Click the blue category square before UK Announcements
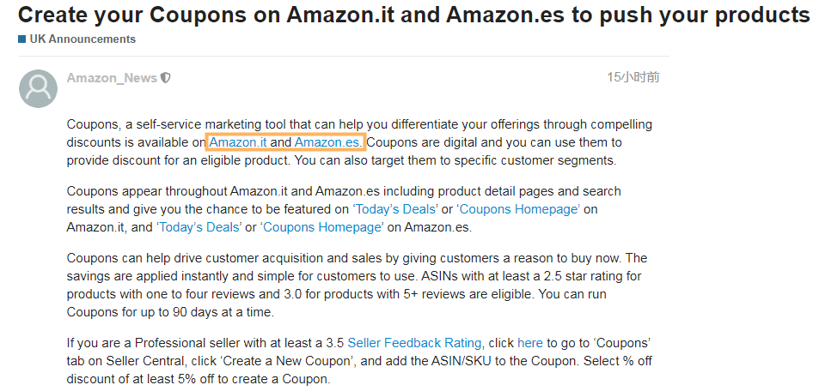Image resolution: width=813 pixels, height=391 pixels. coord(21,39)
